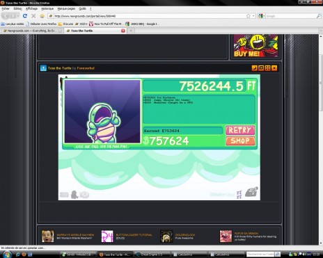Viewport: 323px width, 258px height.
Task: Click the first orange icon in game header
Action: pos(254,68)
